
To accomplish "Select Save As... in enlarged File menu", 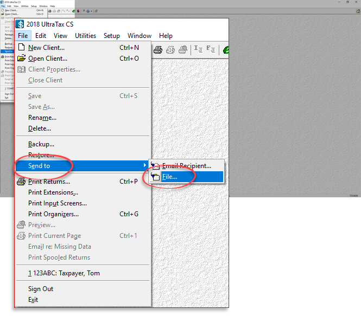I will point(83,107).
